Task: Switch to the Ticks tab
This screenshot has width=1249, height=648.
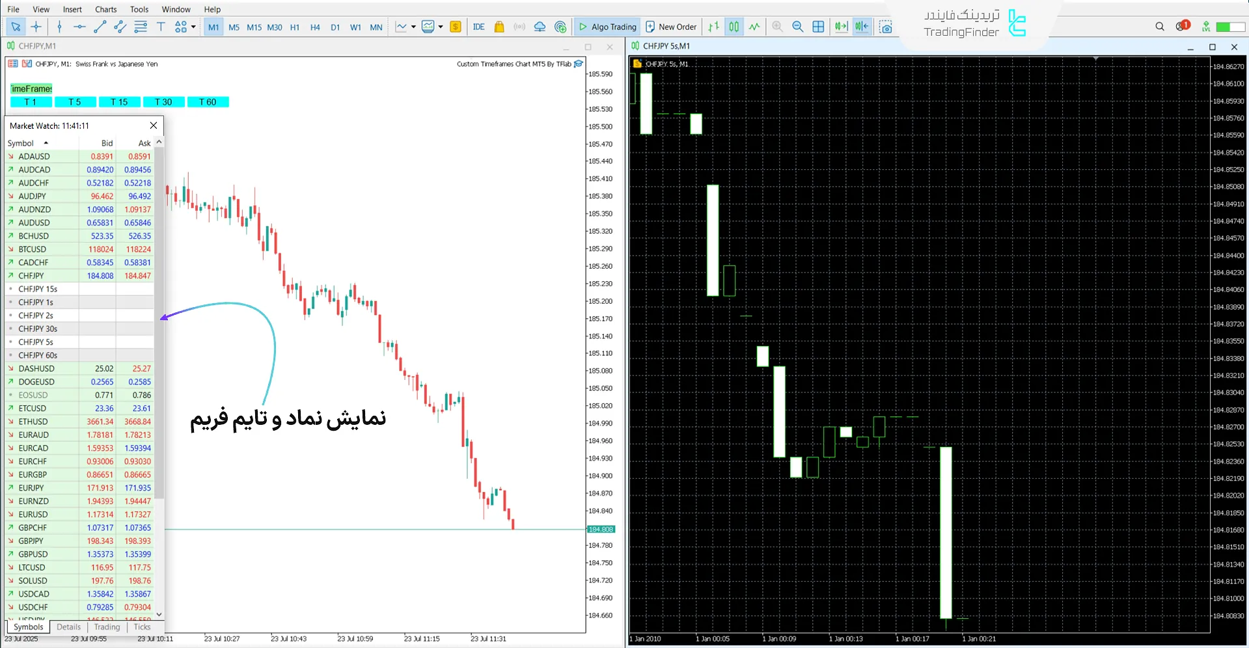Action: tap(142, 627)
